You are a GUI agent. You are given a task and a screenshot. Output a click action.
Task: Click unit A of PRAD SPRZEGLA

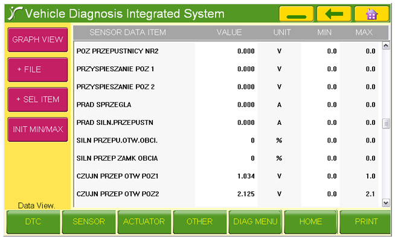coord(279,105)
